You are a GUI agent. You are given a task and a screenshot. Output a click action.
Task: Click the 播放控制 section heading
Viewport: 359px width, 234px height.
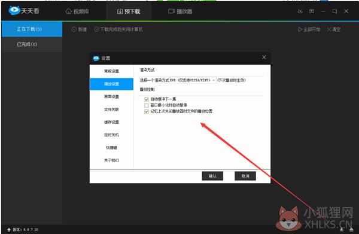147,89
